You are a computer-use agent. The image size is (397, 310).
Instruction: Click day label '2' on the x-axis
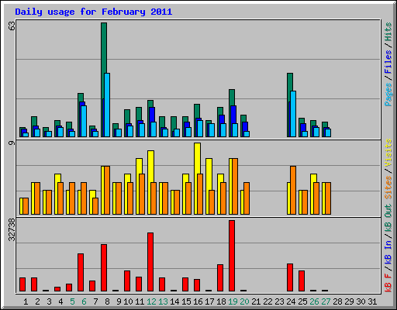37,301
